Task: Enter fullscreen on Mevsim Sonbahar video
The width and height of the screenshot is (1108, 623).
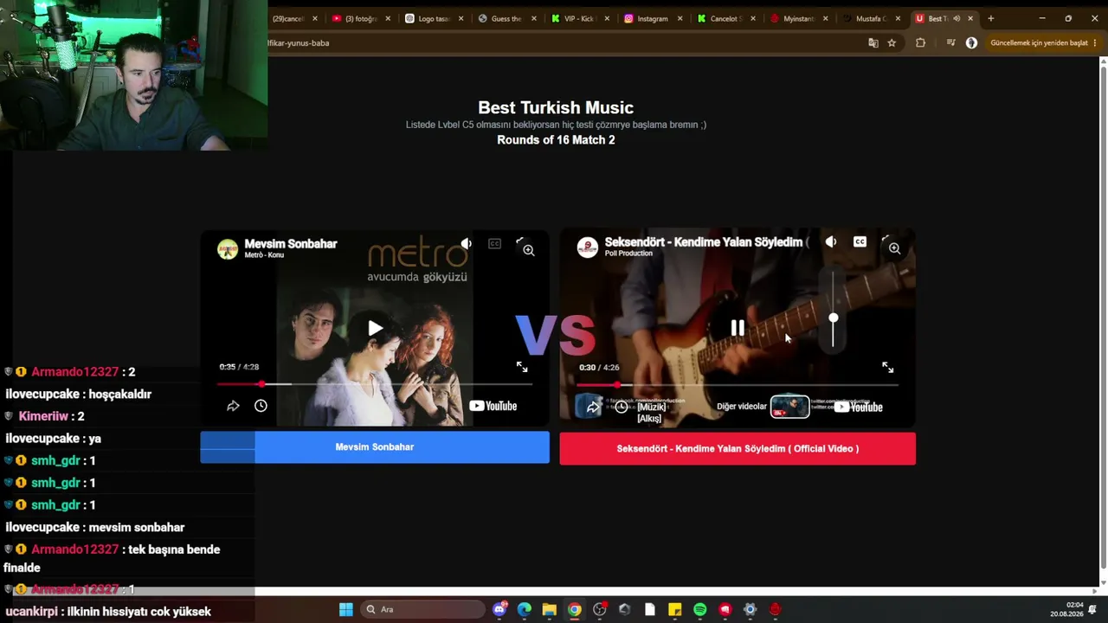Action: 522,367
